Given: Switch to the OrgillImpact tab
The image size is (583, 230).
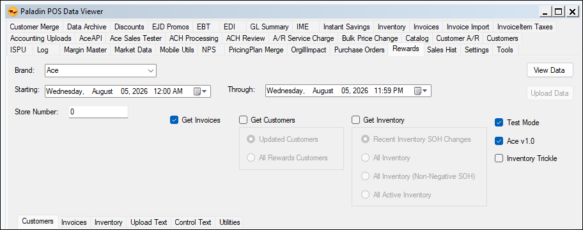Looking at the screenshot, I should [309, 50].
